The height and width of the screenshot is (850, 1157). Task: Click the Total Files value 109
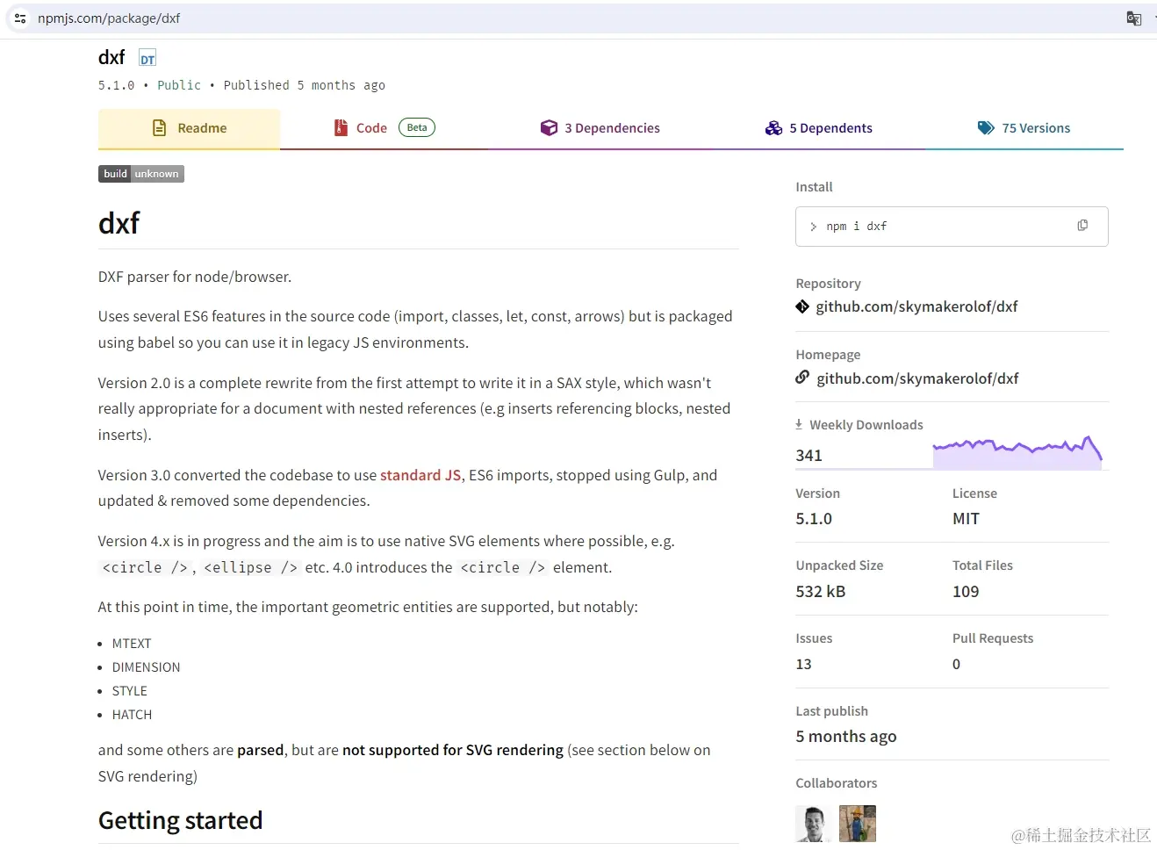click(x=966, y=592)
